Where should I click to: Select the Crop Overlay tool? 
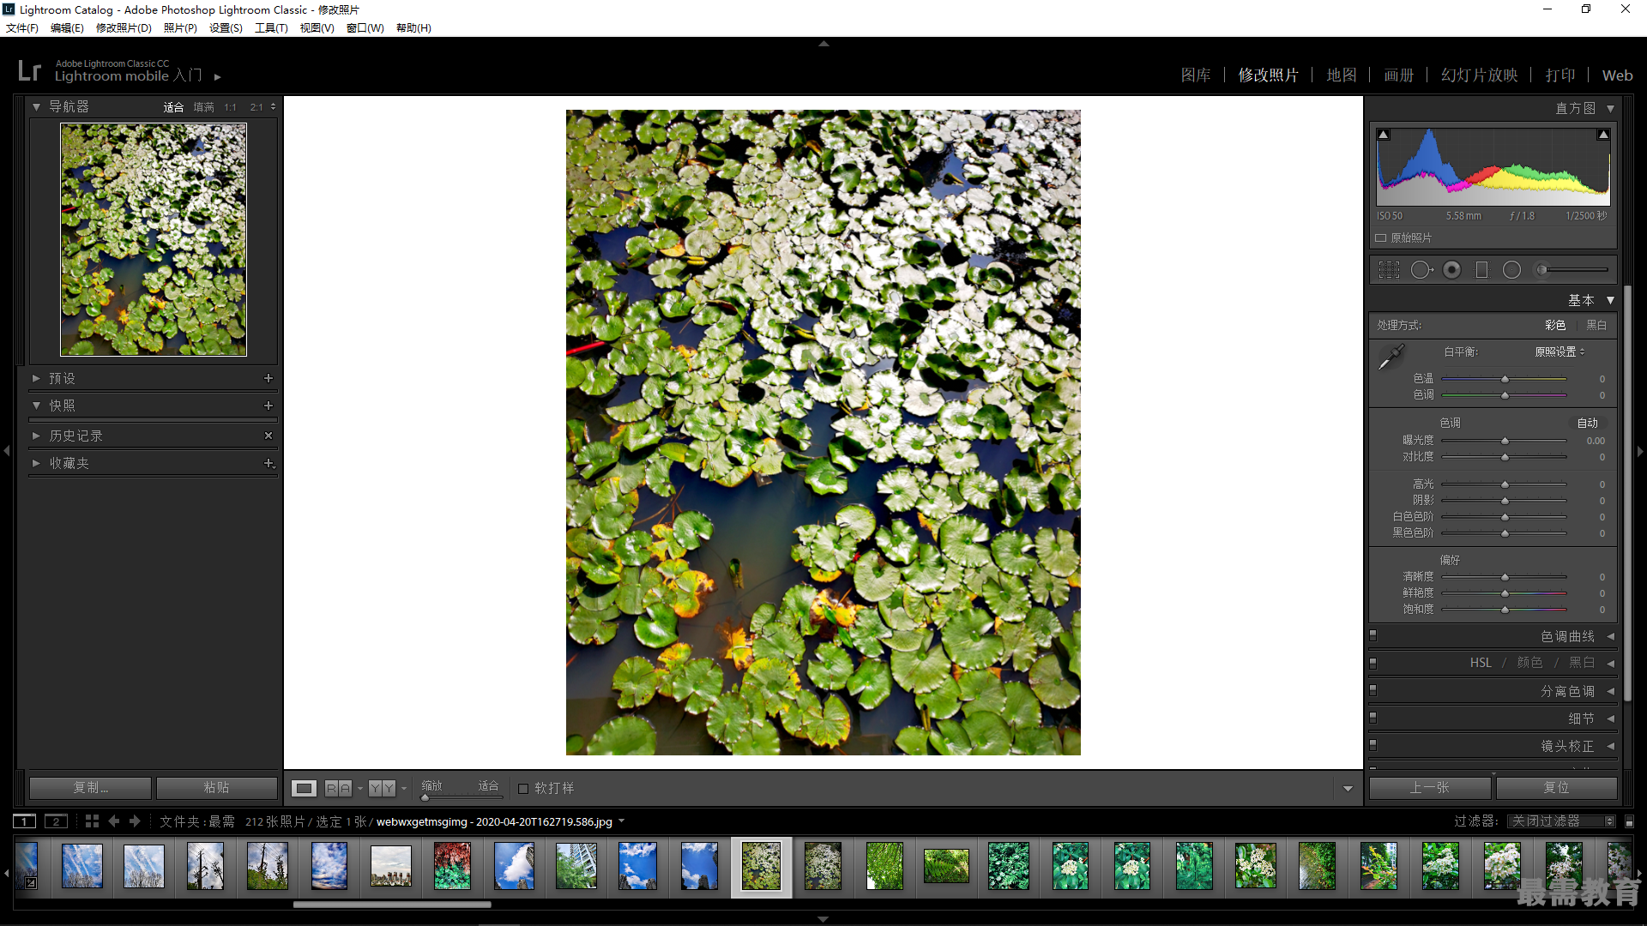tap(1389, 270)
